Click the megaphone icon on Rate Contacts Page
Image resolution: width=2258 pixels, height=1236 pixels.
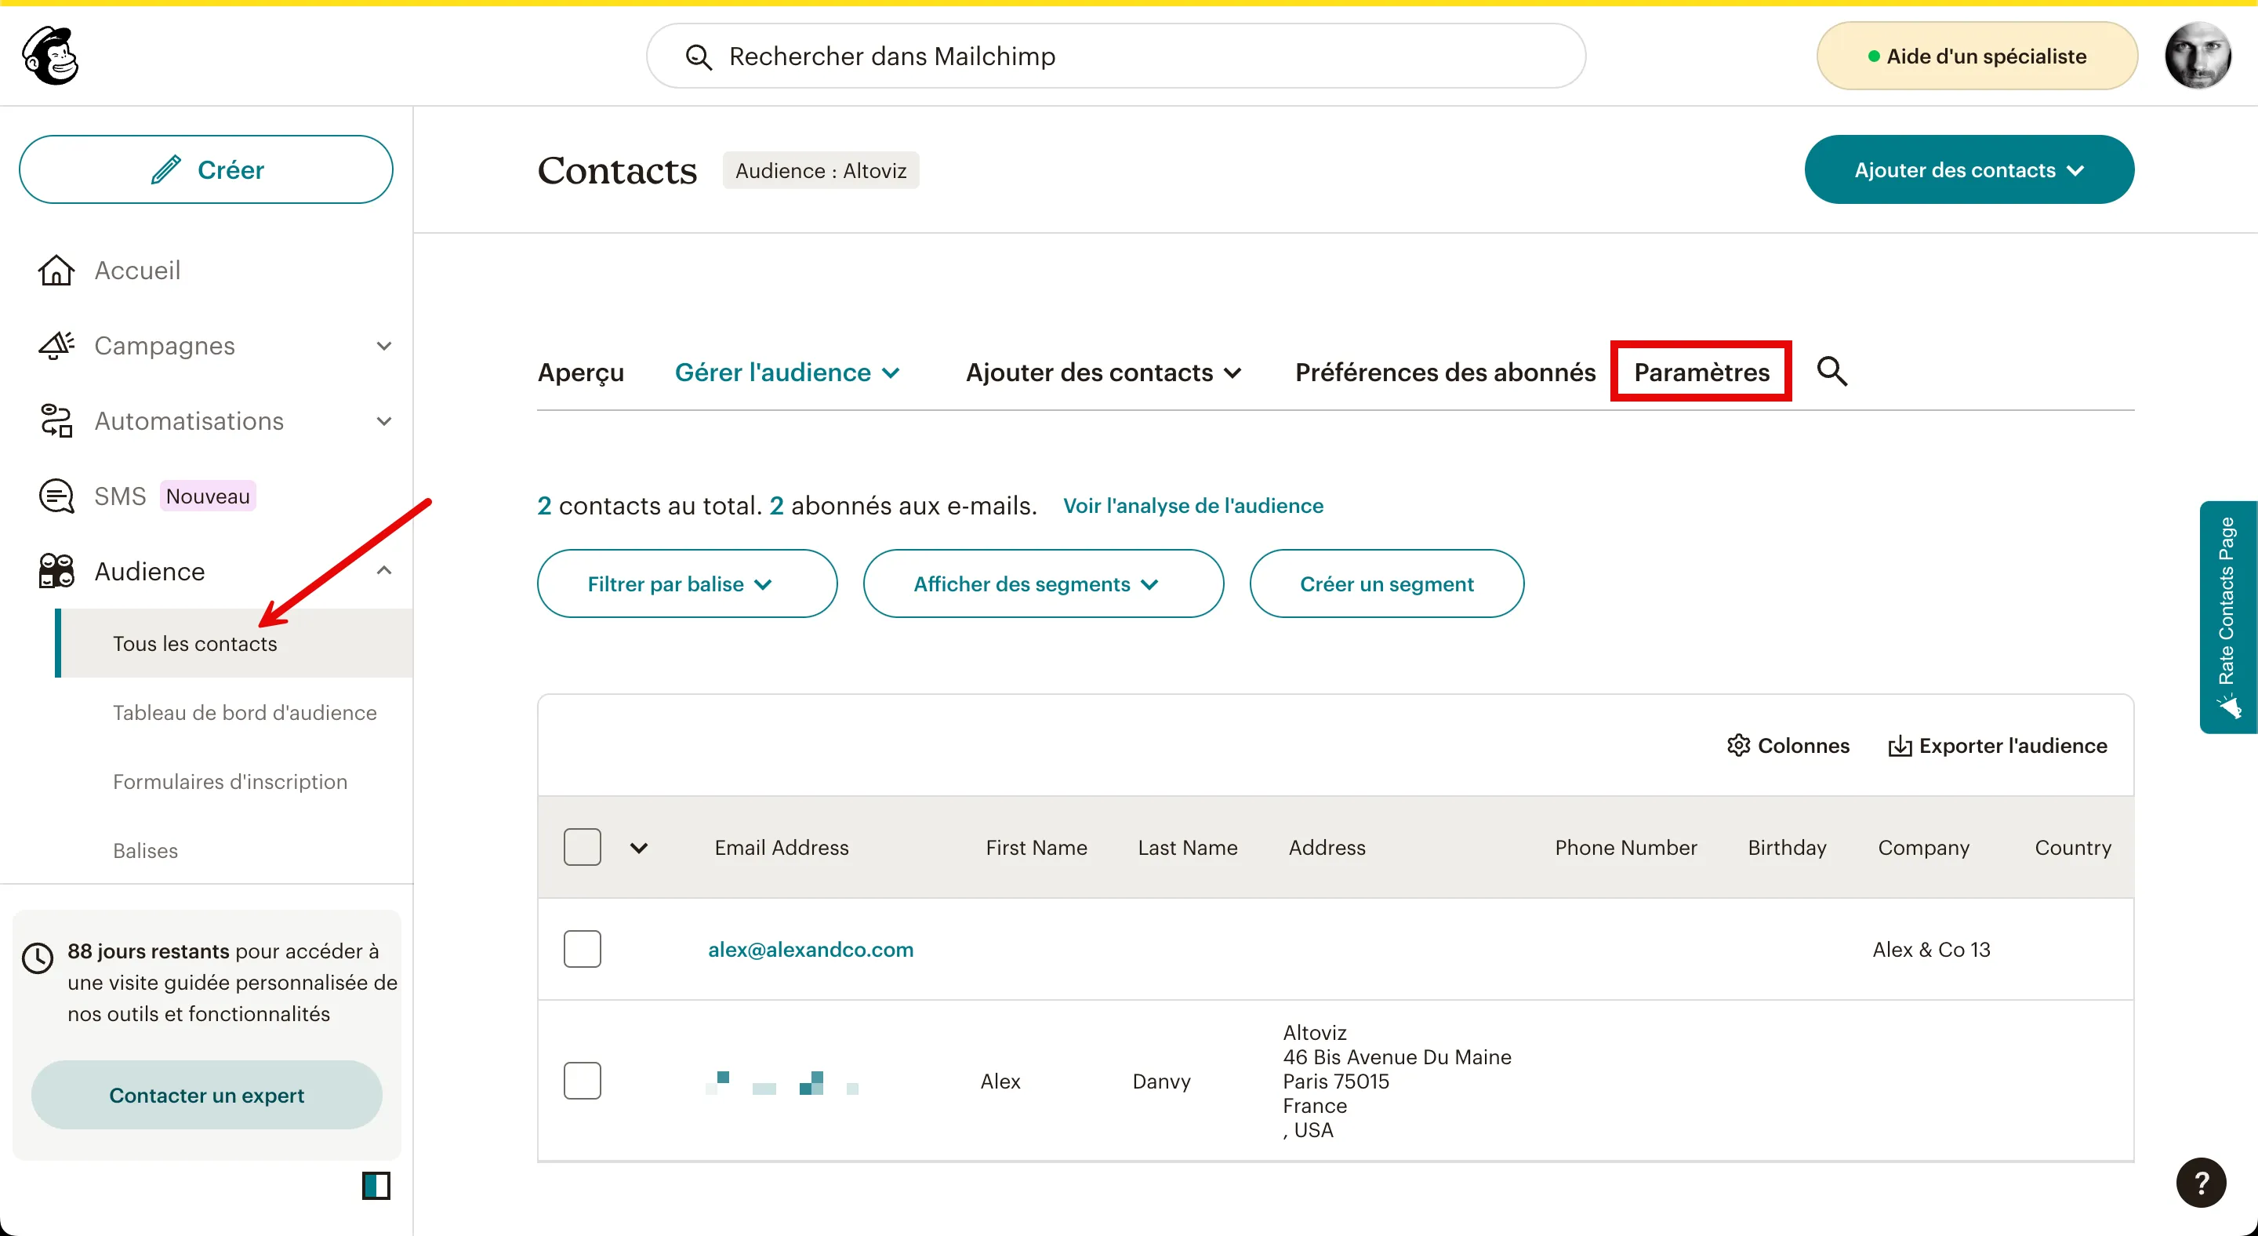coord(2227,706)
